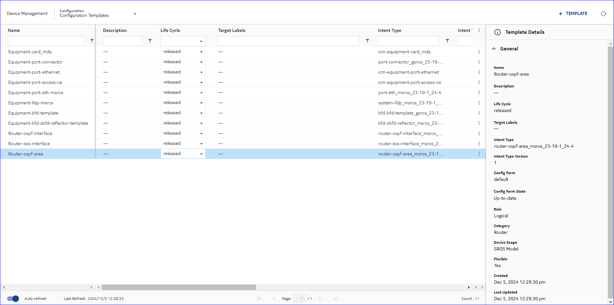Image resolution: width=614 pixels, height=305 pixels.
Task: Open the column header three-dot menu
Action: tap(479, 31)
